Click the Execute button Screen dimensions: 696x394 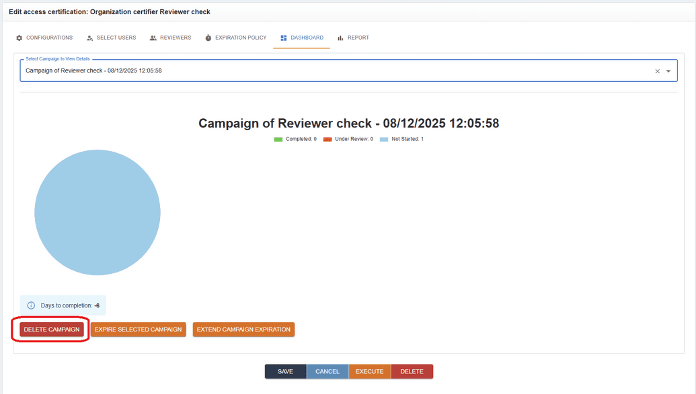(369, 371)
